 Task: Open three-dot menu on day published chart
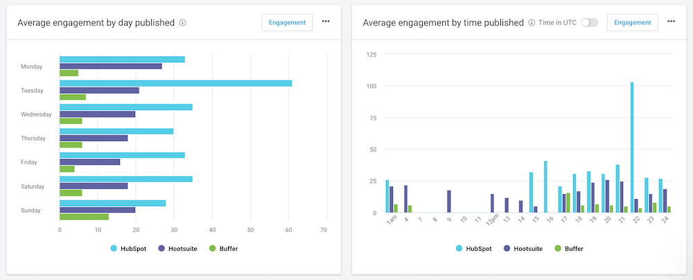pyautogui.click(x=326, y=22)
